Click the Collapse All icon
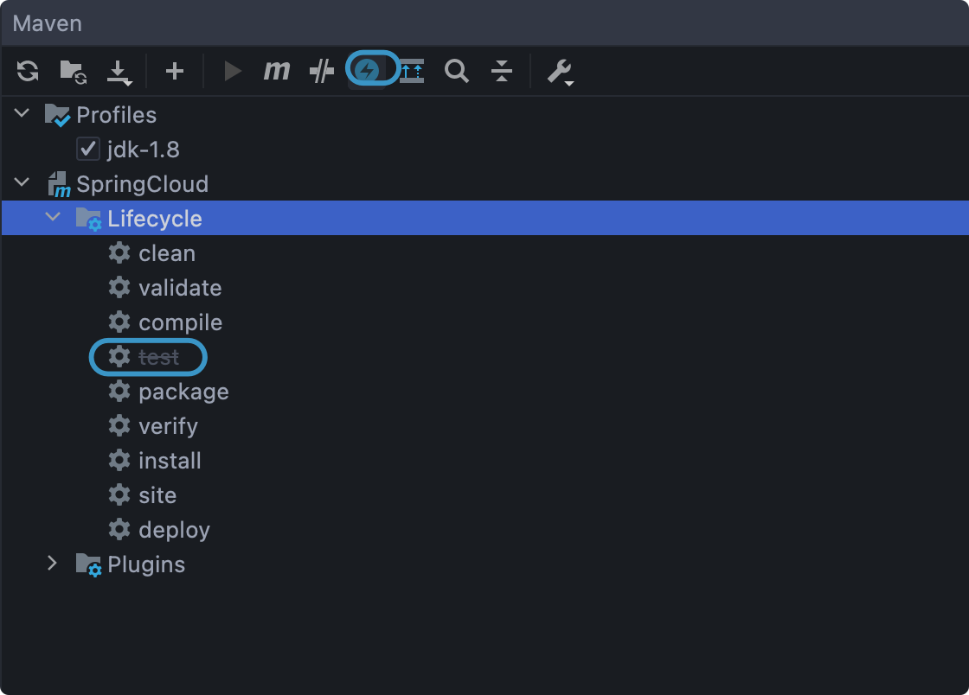The height and width of the screenshot is (695, 969). pyautogui.click(x=502, y=71)
